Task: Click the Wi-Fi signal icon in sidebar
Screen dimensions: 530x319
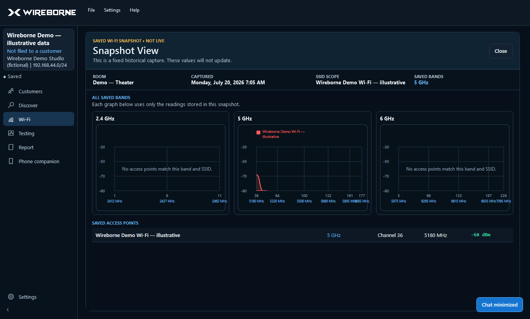Action: point(11,119)
